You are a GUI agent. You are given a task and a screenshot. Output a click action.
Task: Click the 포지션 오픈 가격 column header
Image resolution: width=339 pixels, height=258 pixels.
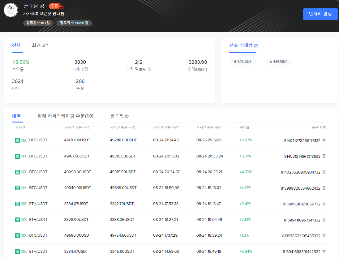[x=77, y=127]
